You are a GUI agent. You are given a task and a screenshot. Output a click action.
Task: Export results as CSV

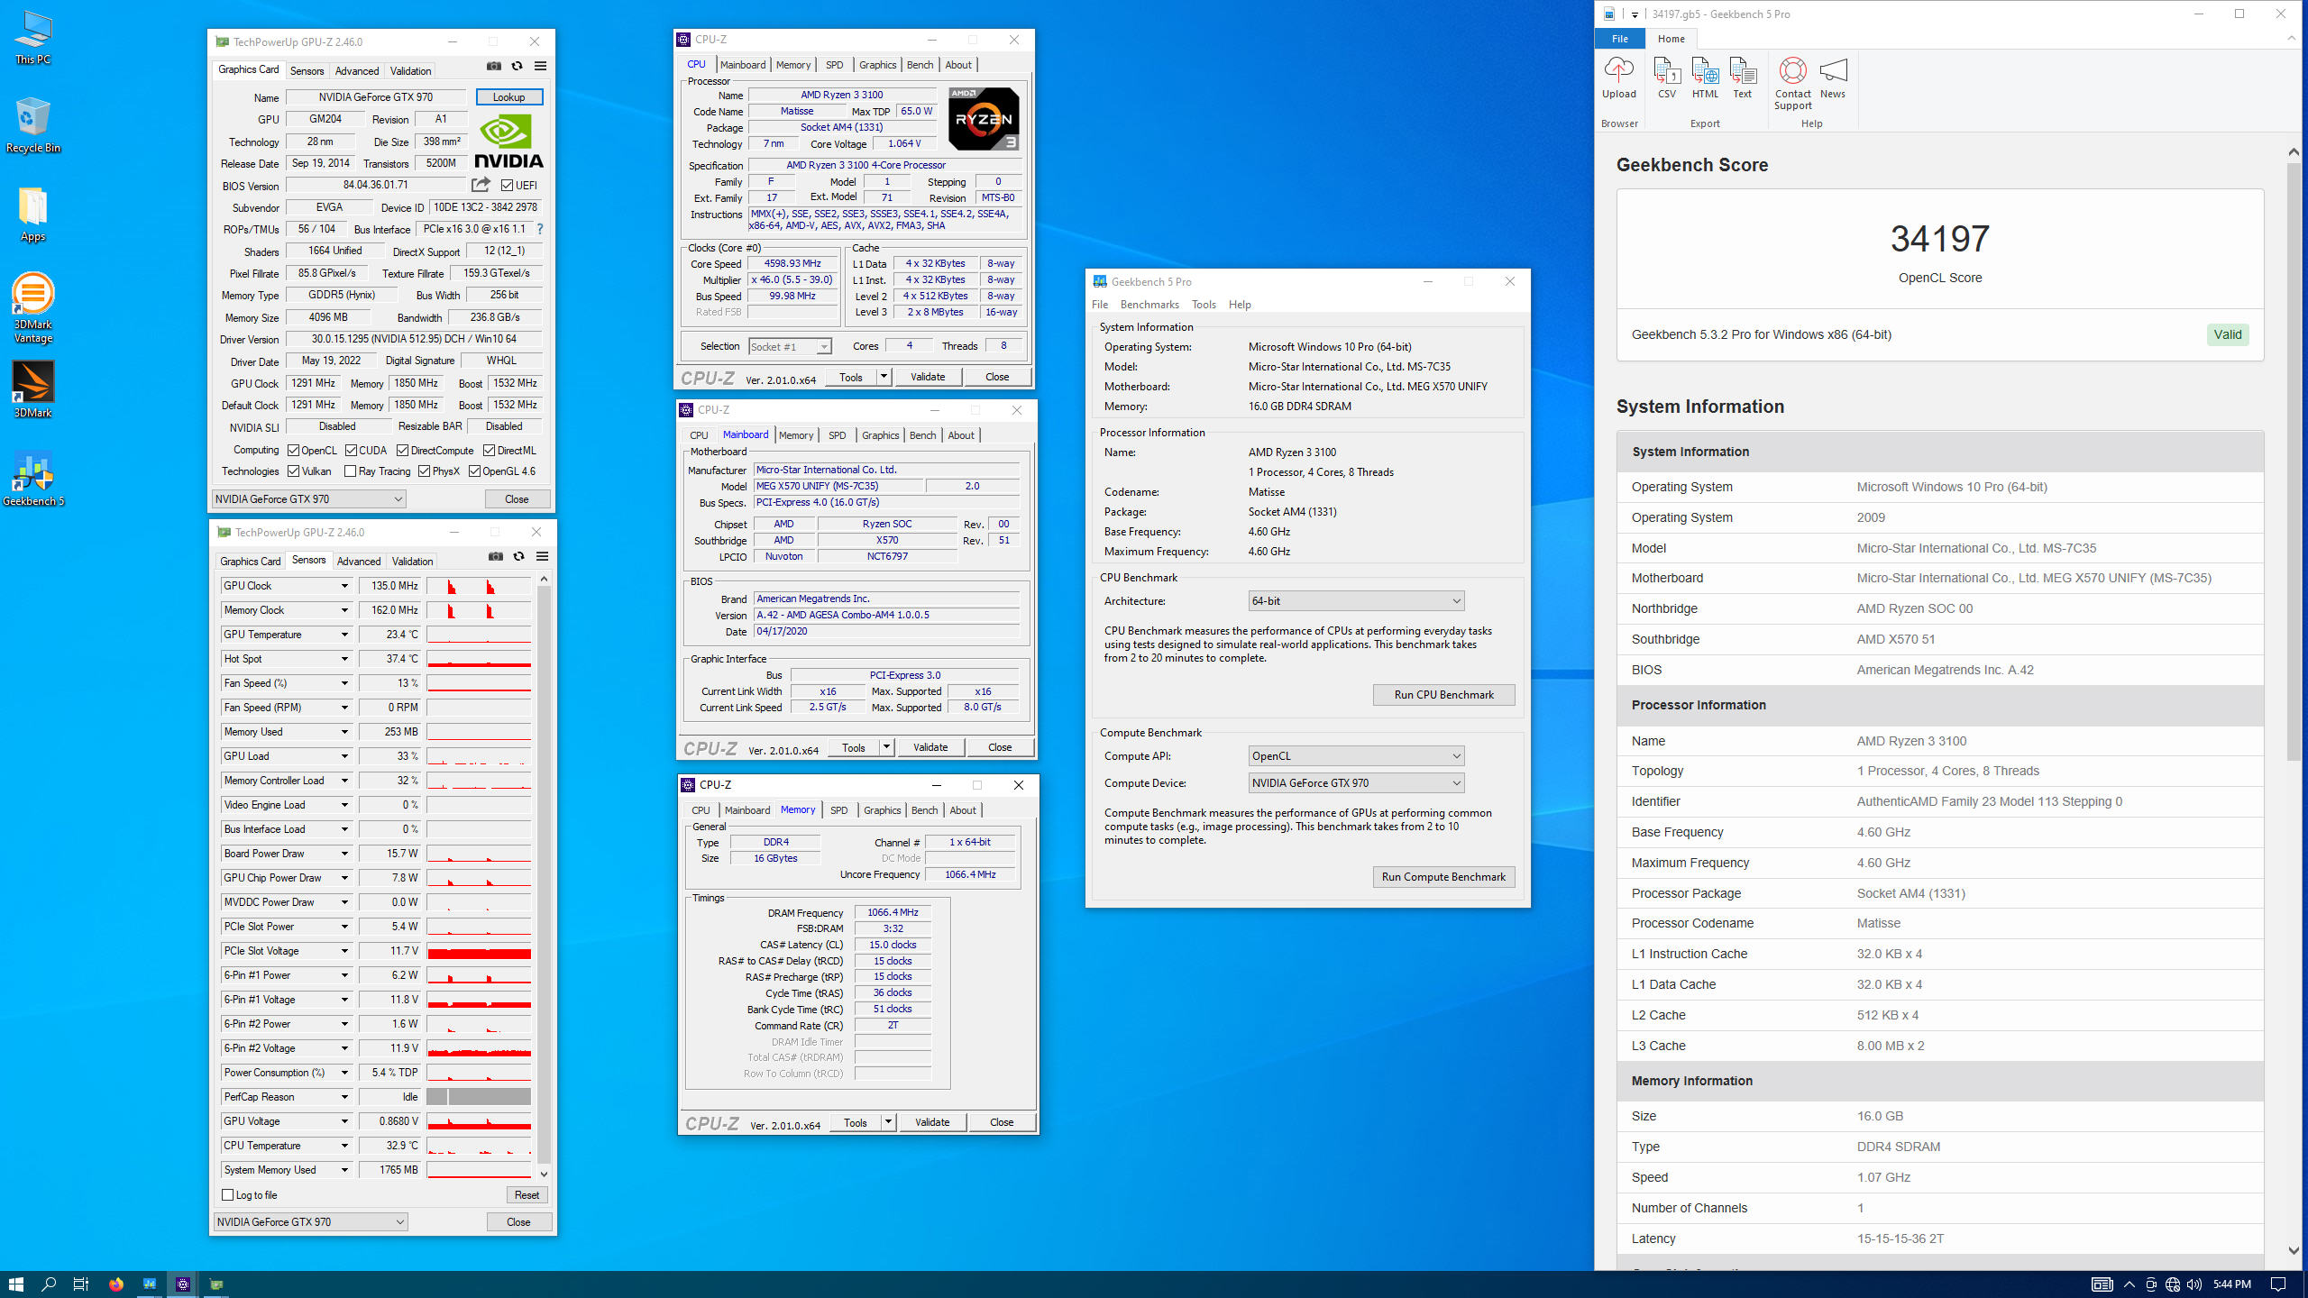click(x=1667, y=78)
